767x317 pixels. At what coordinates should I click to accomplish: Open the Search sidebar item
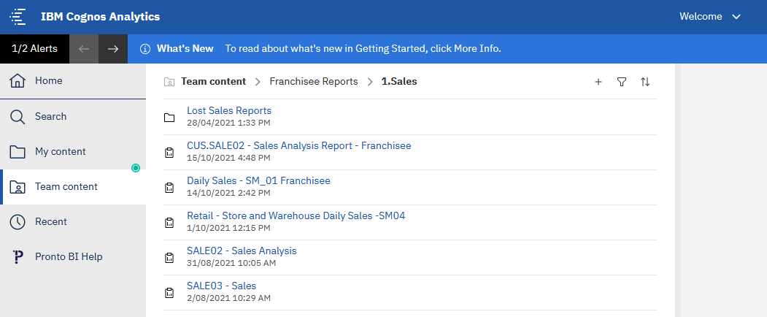[73, 117]
